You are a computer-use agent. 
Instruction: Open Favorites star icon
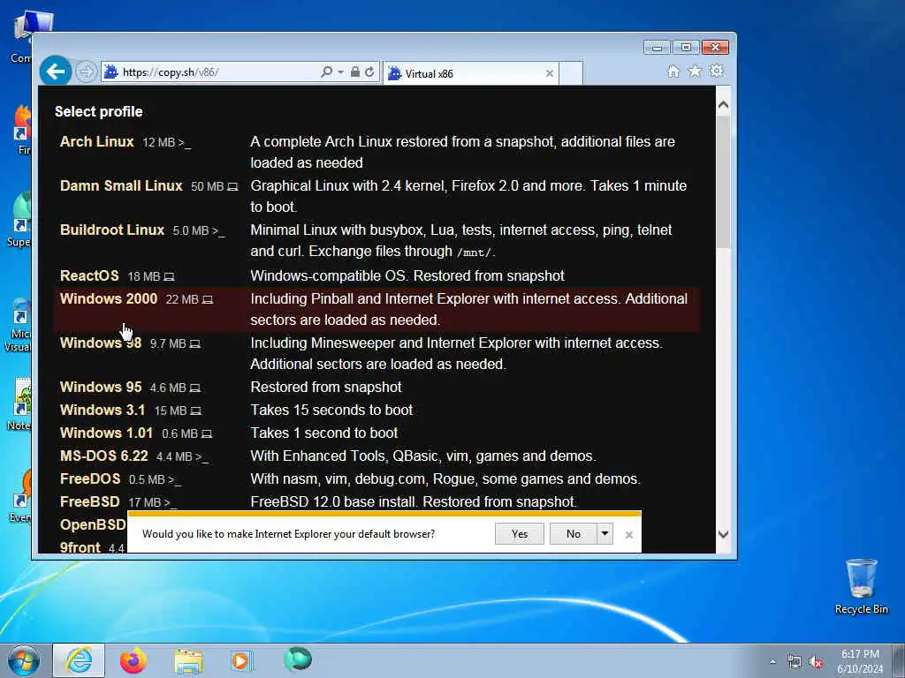[x=695, y=71]
